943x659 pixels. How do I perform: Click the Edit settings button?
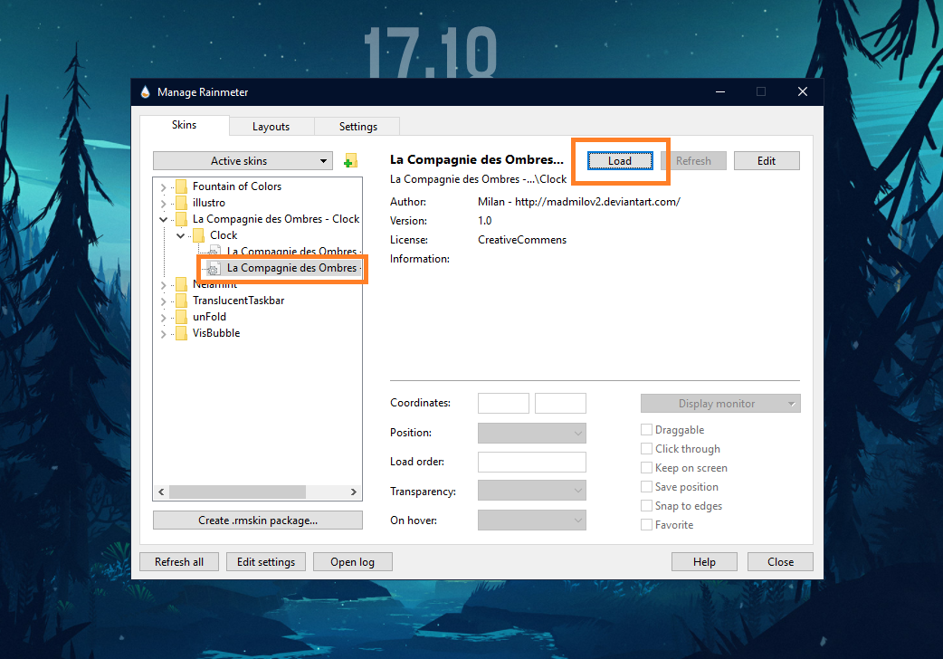tap(266, 561)
